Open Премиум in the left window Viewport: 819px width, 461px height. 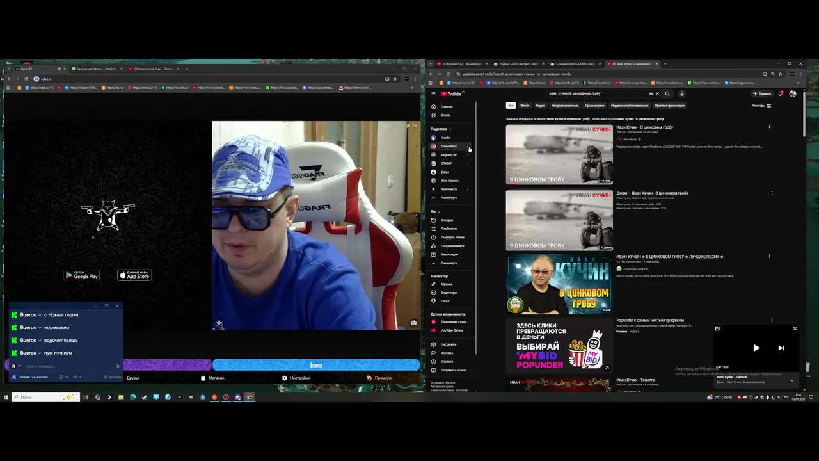coord(379,378)
